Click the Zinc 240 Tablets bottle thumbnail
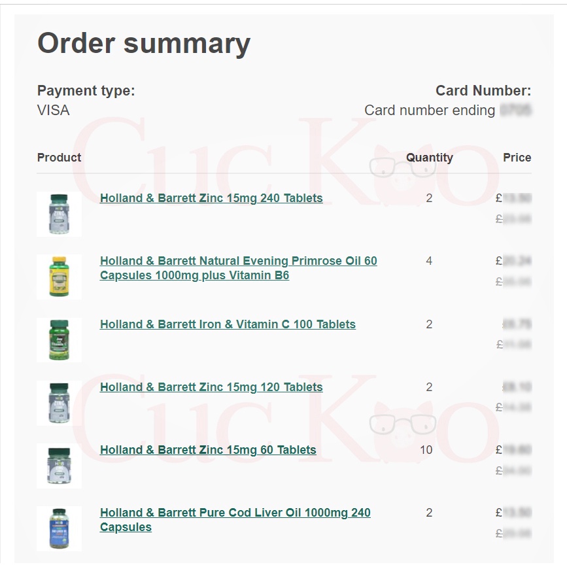Screen dimensions: 567x567 [x=60, y=214]
